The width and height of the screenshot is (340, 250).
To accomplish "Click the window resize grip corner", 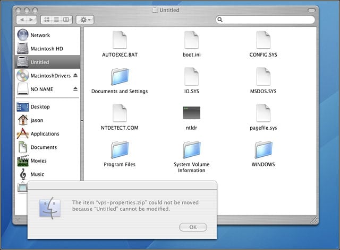I will [x=313, y=220].
